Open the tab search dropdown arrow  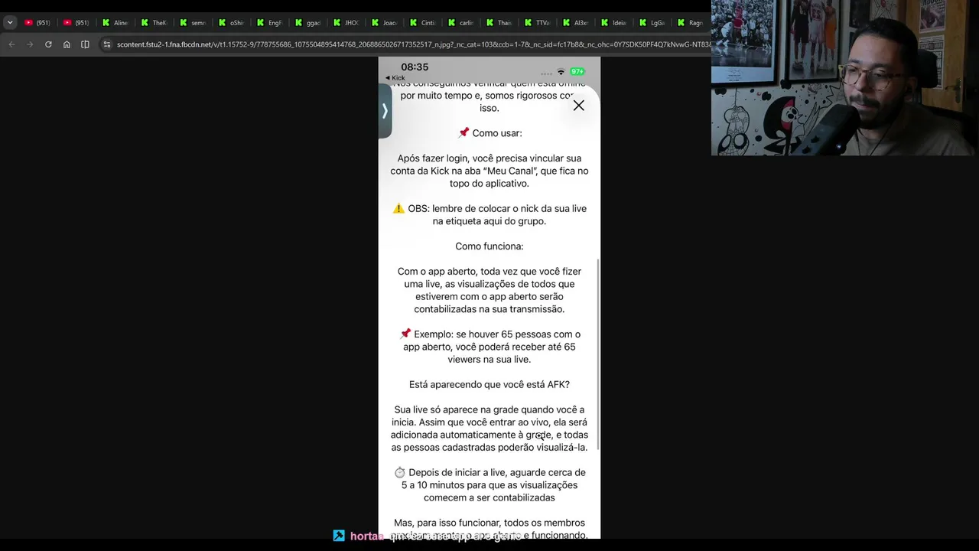pos(10,22)
